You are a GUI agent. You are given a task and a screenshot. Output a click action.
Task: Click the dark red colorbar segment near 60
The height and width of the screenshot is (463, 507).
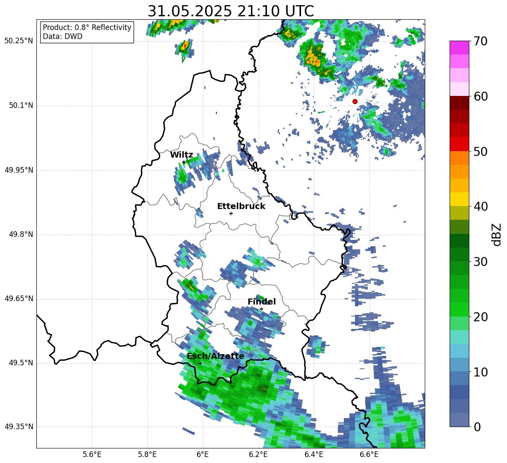pyautogui.click(x=459, y=103)
